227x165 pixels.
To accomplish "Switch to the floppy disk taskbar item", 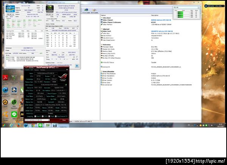I will pos(55,125).
